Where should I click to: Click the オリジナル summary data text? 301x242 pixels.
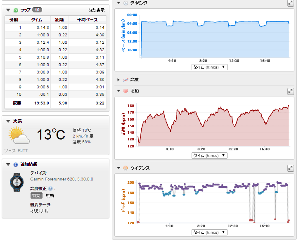click(39, 211)
